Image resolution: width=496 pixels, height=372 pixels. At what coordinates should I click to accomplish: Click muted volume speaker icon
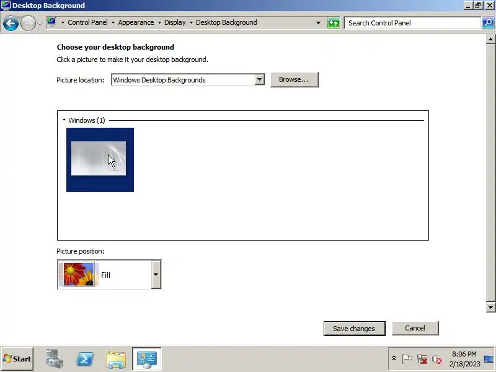[437, 359]
